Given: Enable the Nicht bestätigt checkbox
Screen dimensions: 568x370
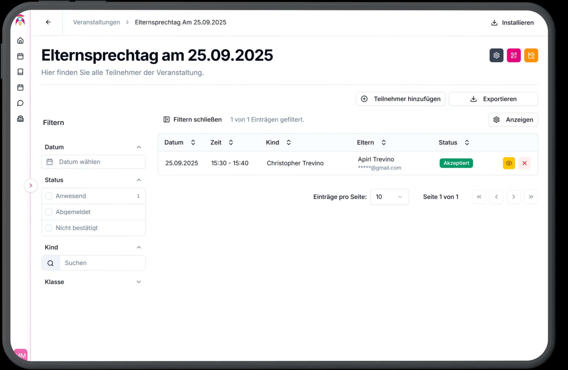Looking at the screenshot, I should pos(49,228).
